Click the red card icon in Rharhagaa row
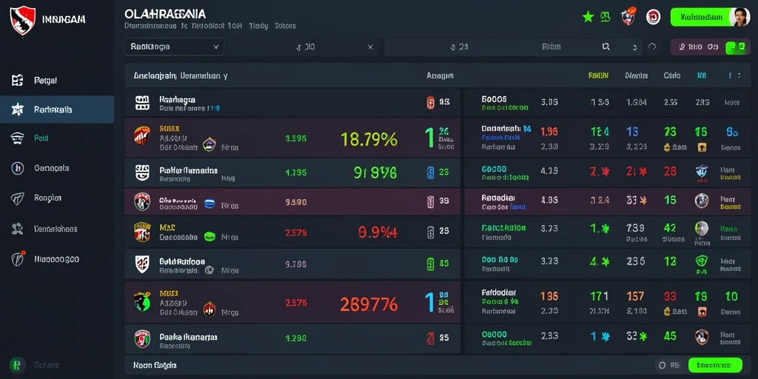This screenshot has height=379, width=758. pyautogui.click(x=431, y=102)
